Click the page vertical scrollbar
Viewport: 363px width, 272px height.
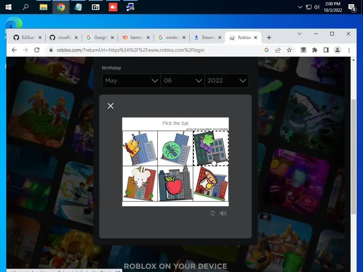point(353,157)
